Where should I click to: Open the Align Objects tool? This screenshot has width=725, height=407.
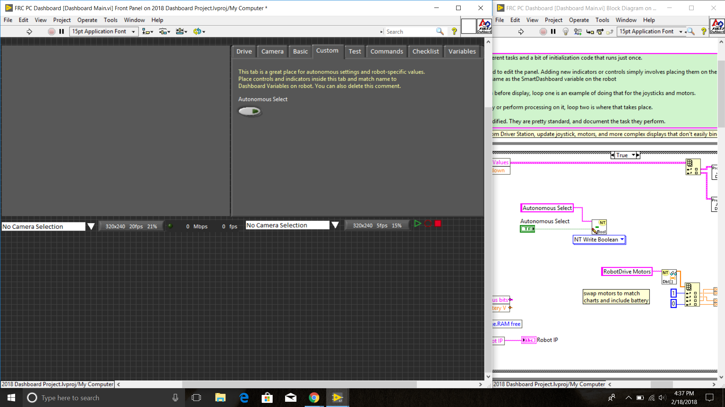pos(147,32)
